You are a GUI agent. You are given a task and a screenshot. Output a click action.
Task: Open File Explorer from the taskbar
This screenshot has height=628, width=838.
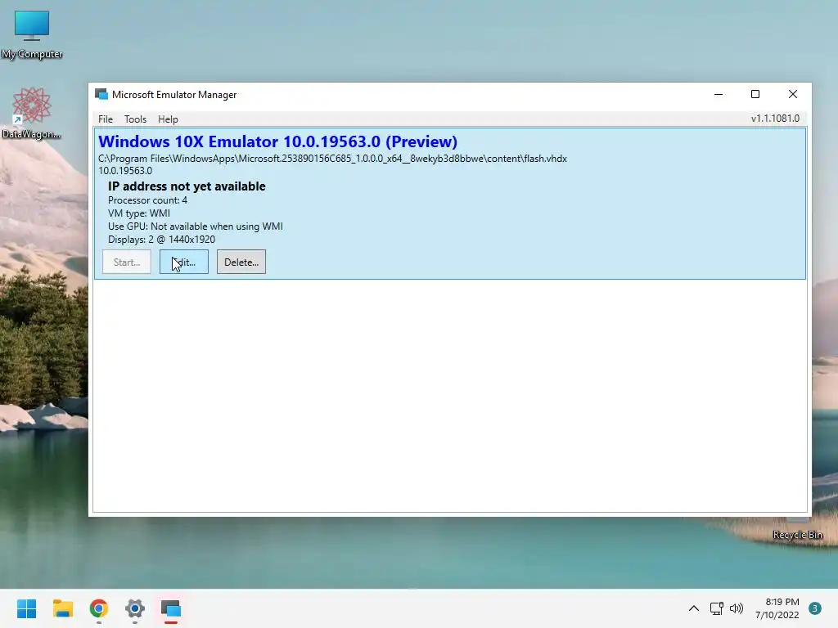coord(62,608)
